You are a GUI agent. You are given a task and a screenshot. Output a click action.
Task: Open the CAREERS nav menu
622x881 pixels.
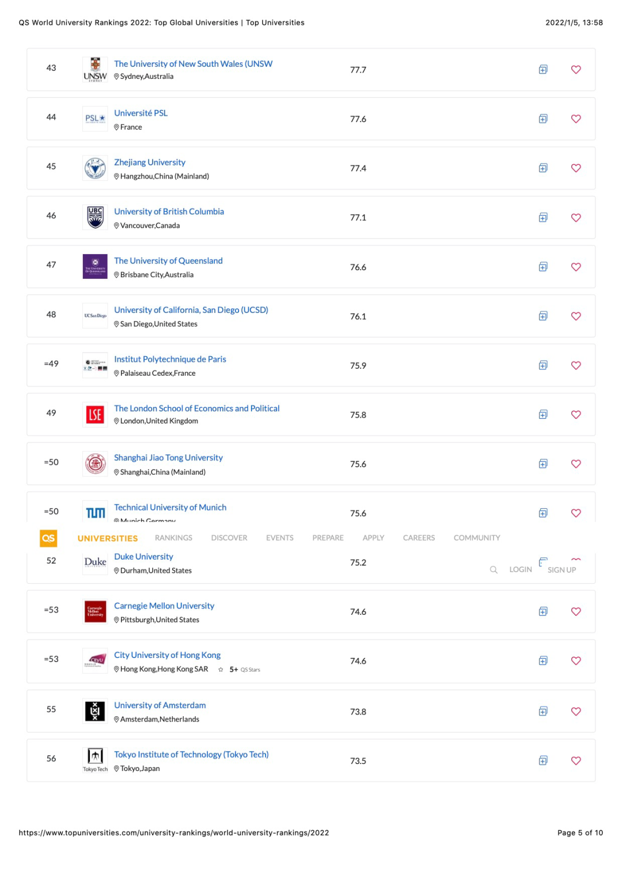[419, 538]
